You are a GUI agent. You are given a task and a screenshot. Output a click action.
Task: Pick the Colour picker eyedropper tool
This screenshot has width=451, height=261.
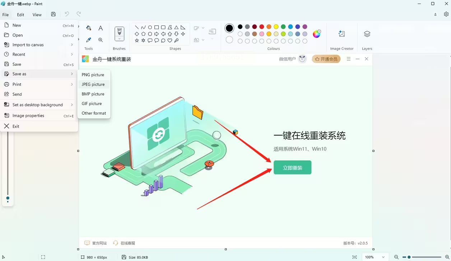89,40
